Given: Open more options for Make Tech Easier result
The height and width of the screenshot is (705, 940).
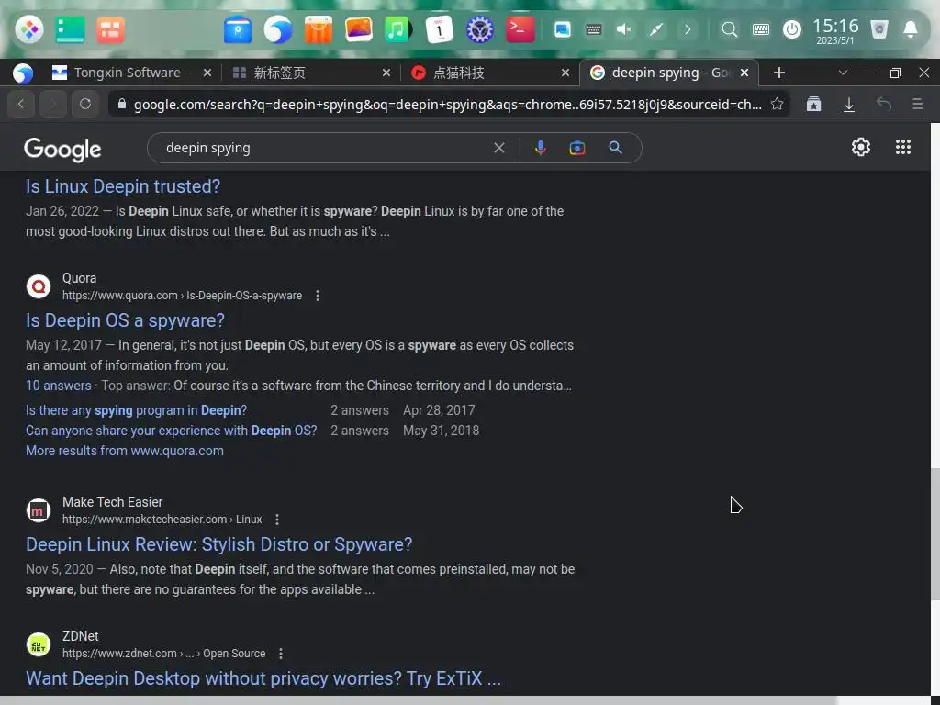Looking at the screenshot, I should pos(276,520).
